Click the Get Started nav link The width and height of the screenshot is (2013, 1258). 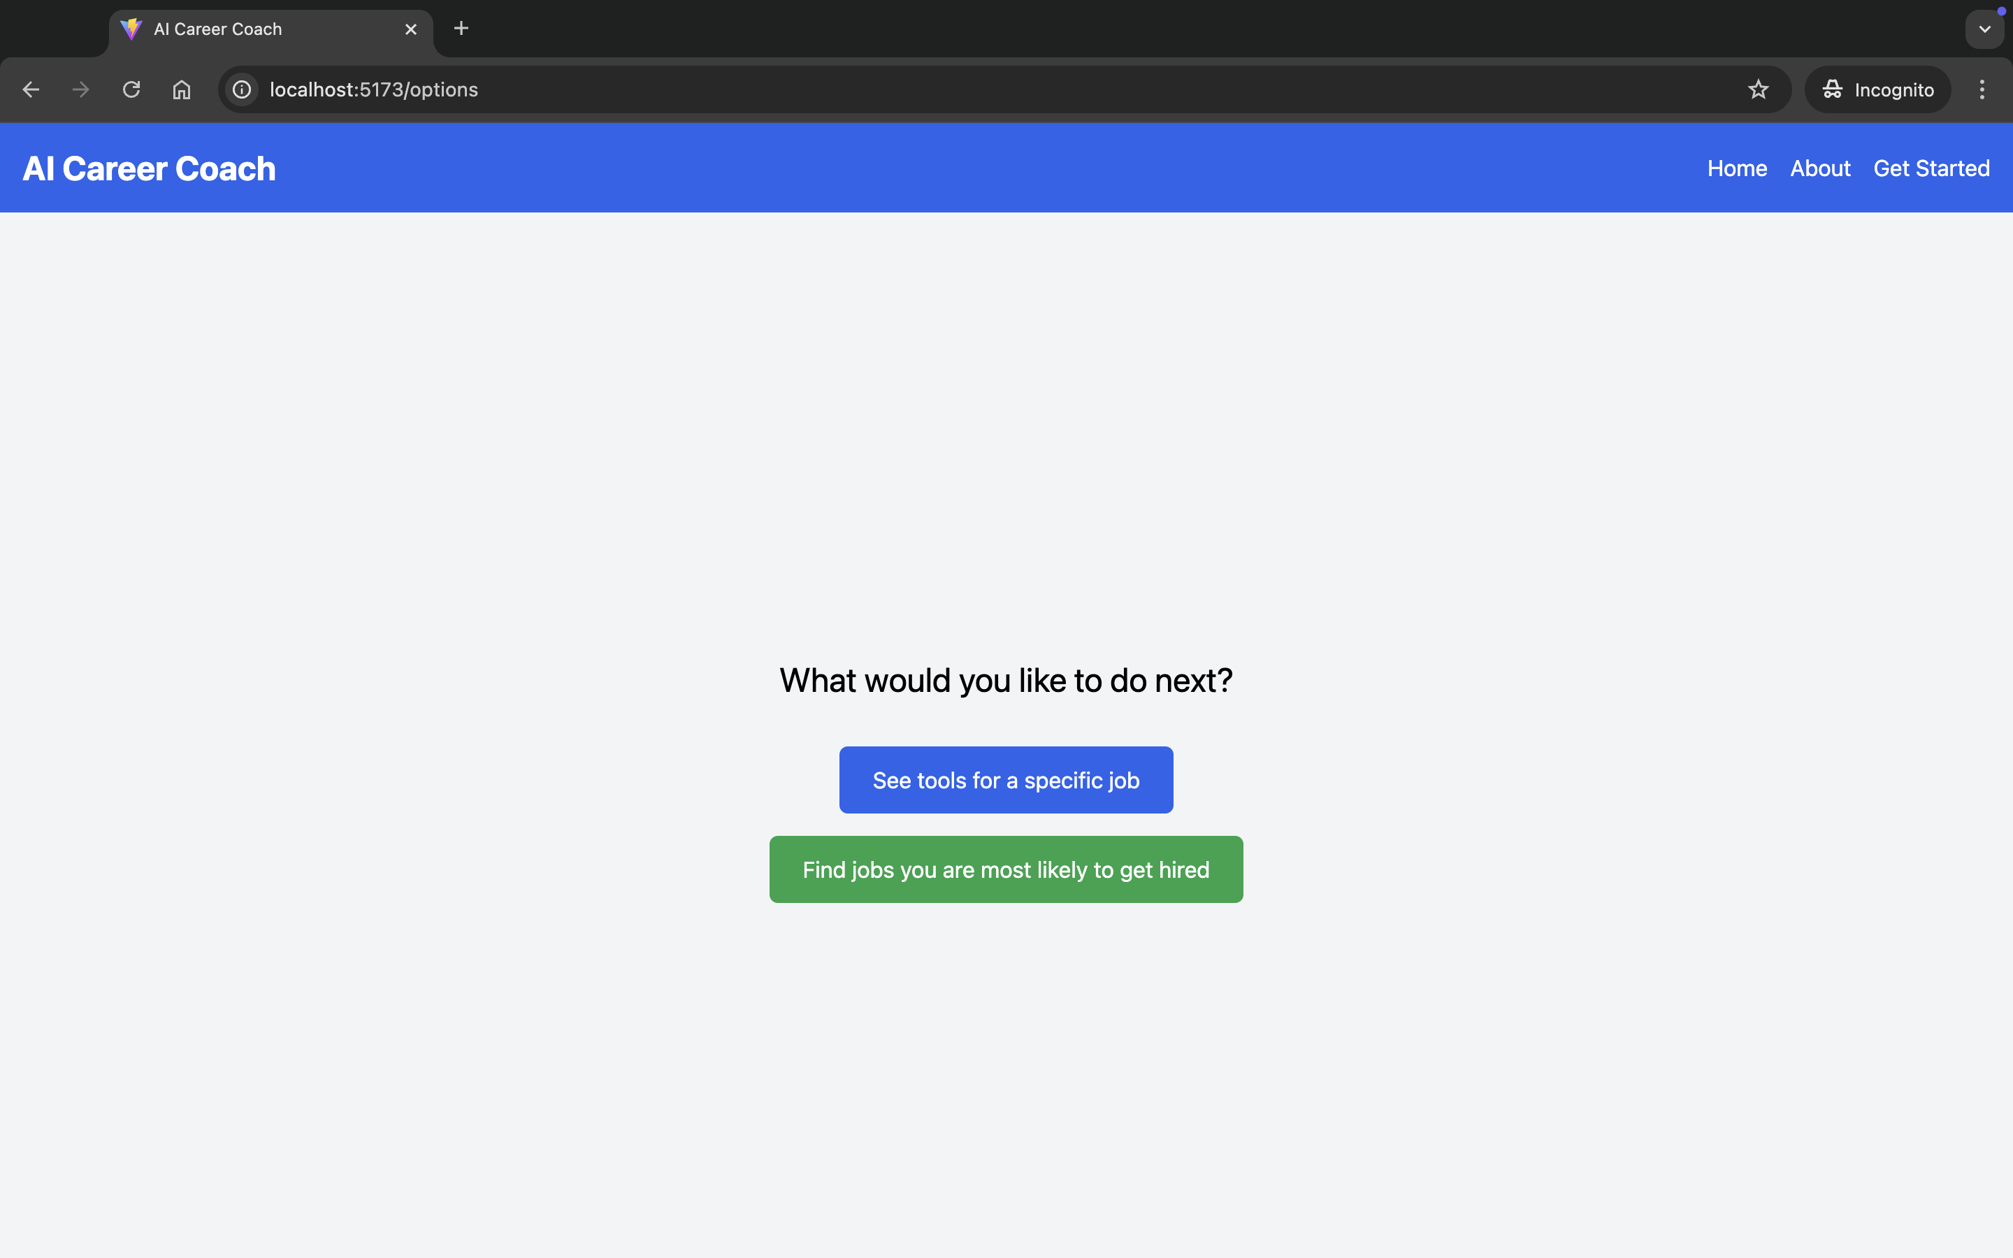(1931, 168)
